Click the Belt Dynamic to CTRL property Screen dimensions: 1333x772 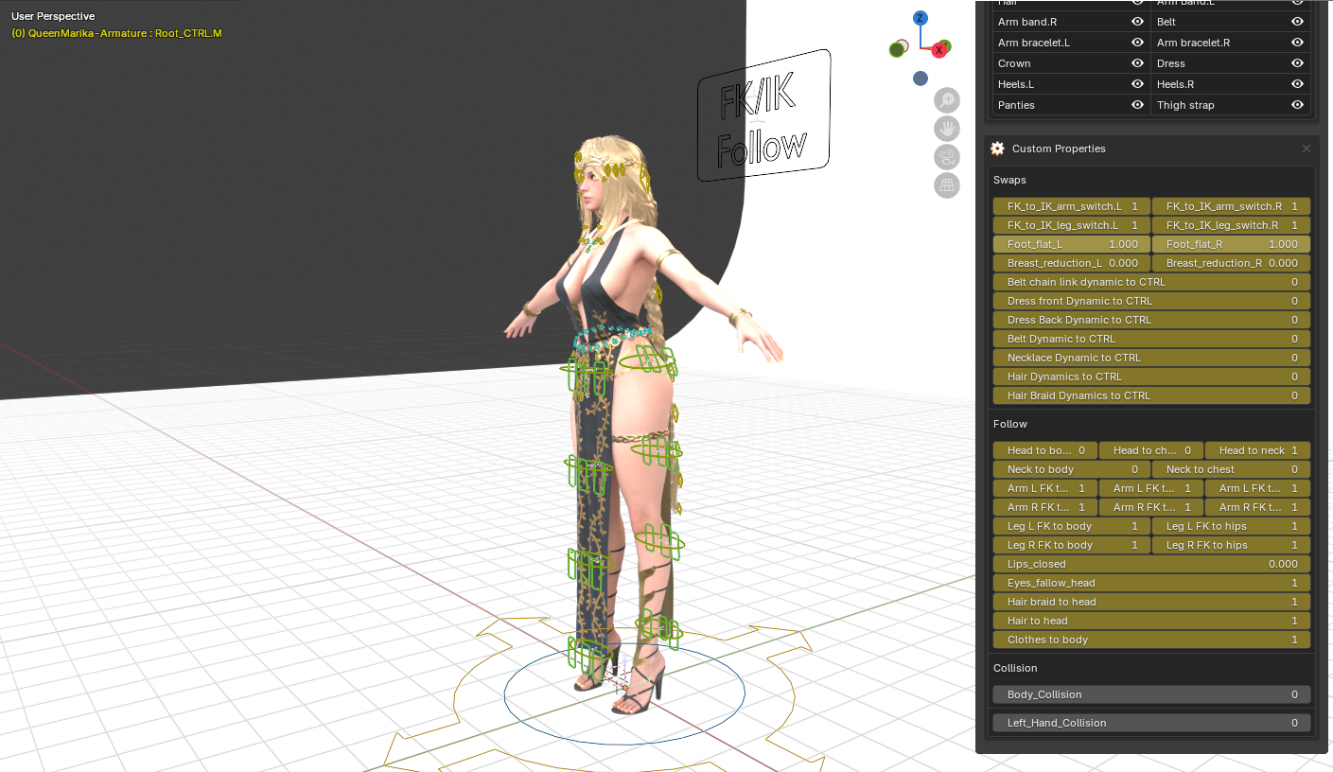point(1151,339)
